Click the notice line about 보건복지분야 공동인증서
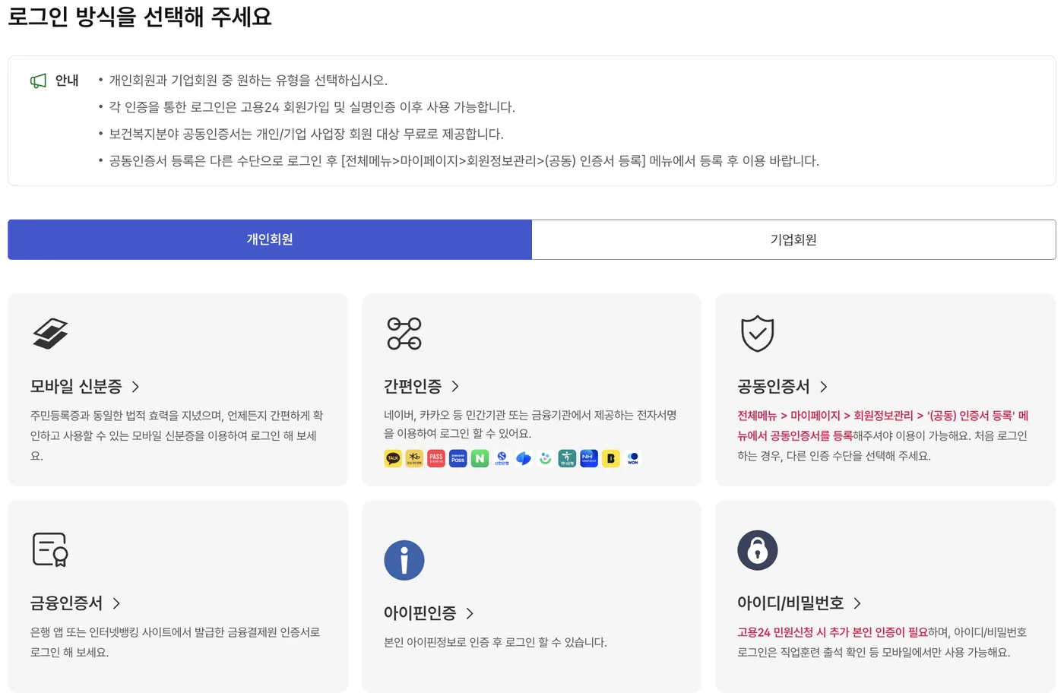 306,134
